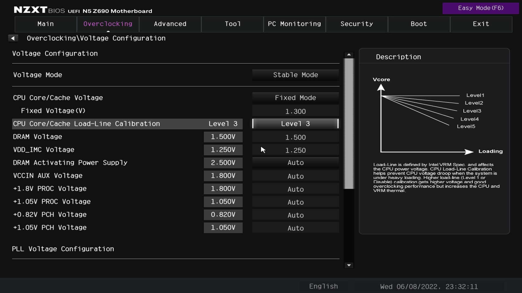
Task: Edit the Fixed Voltage 1.300 field
Action: [x=296, y=111]
